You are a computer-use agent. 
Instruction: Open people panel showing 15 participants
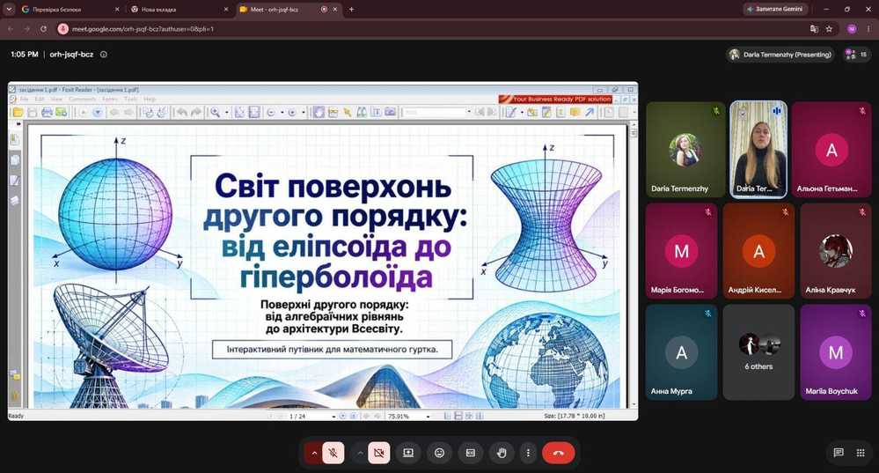click(857, 55)
